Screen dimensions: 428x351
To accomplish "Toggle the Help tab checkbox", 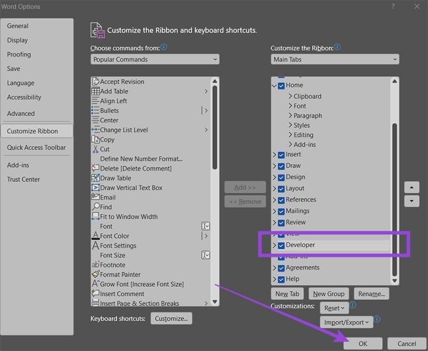I will 281,280.
